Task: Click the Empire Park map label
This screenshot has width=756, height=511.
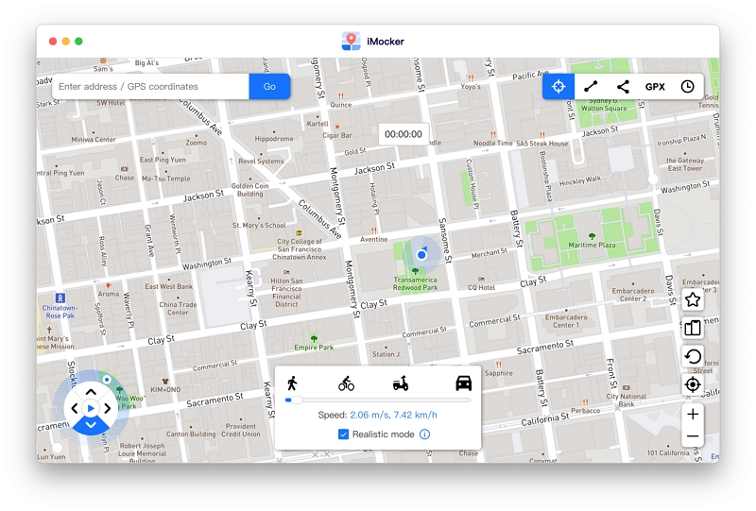Action: pos(314,347)
